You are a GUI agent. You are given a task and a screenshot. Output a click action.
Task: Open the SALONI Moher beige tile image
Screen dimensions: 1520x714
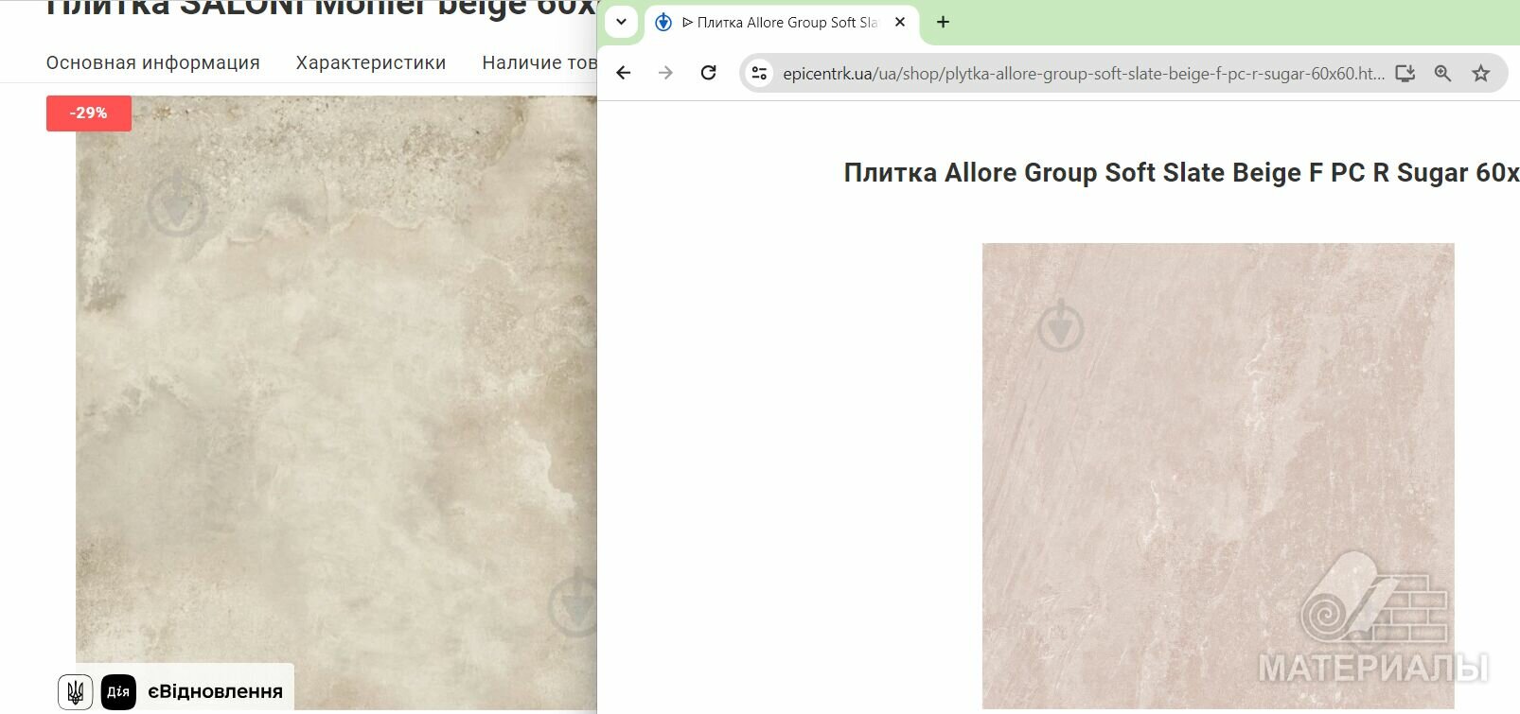(336, 402)
